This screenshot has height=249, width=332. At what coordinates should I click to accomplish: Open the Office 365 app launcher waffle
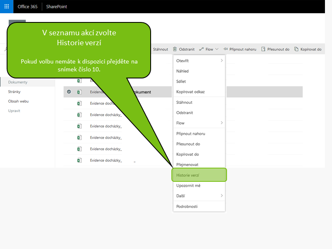pyautogui.click(x=7, y=7)
